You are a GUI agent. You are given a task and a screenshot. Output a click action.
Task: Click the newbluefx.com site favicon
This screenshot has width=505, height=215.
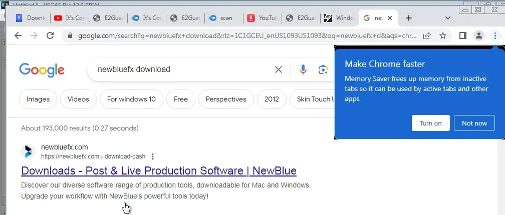point(28,151)
